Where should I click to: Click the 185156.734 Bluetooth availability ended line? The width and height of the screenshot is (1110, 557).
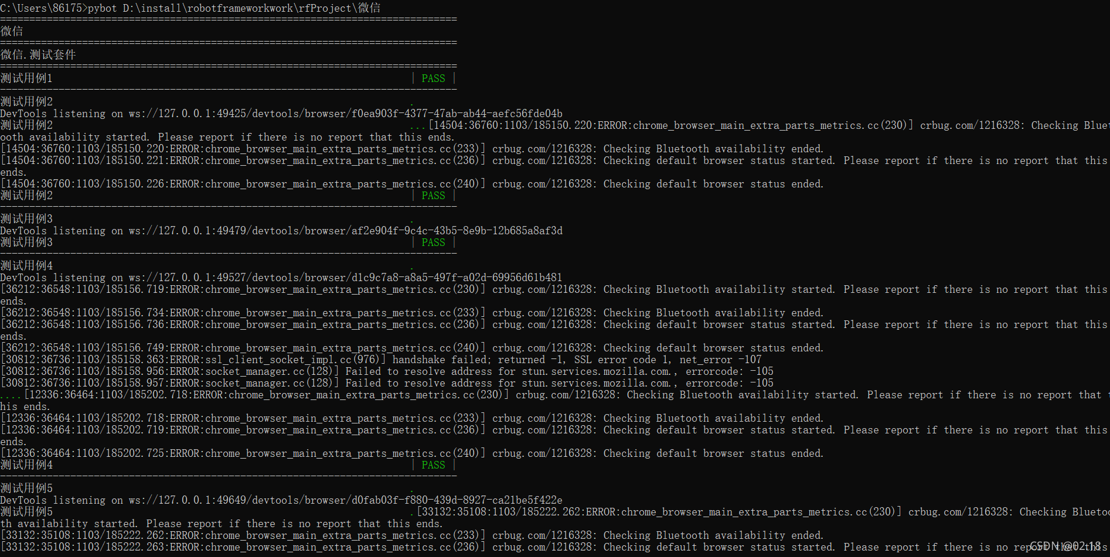pos(412,312)
